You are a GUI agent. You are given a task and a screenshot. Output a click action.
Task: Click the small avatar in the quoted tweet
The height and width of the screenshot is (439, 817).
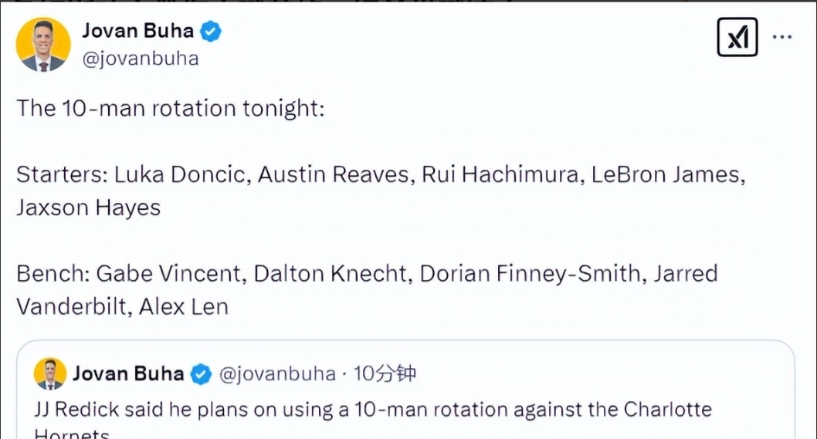point(50,374)
